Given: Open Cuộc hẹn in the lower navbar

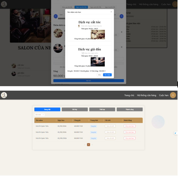Looking at the screenshot, I should (164, 95).
